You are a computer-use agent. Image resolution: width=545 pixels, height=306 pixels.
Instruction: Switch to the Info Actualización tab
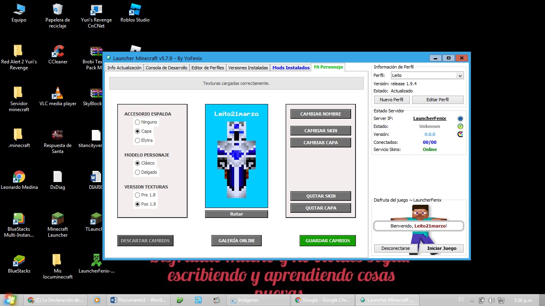pos(124,68)
